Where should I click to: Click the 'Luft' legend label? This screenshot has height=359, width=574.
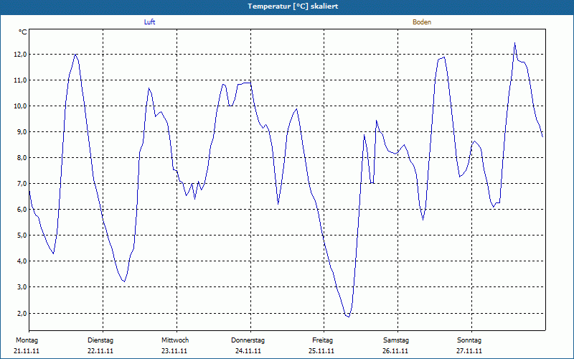(x=149, y=22)
